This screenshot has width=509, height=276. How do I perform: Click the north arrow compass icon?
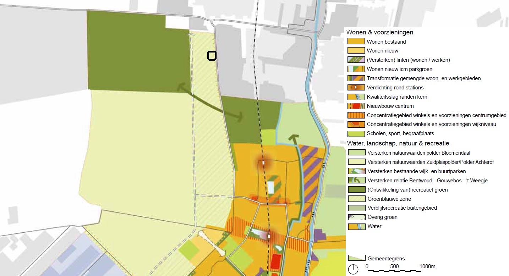tap(353, 270)
